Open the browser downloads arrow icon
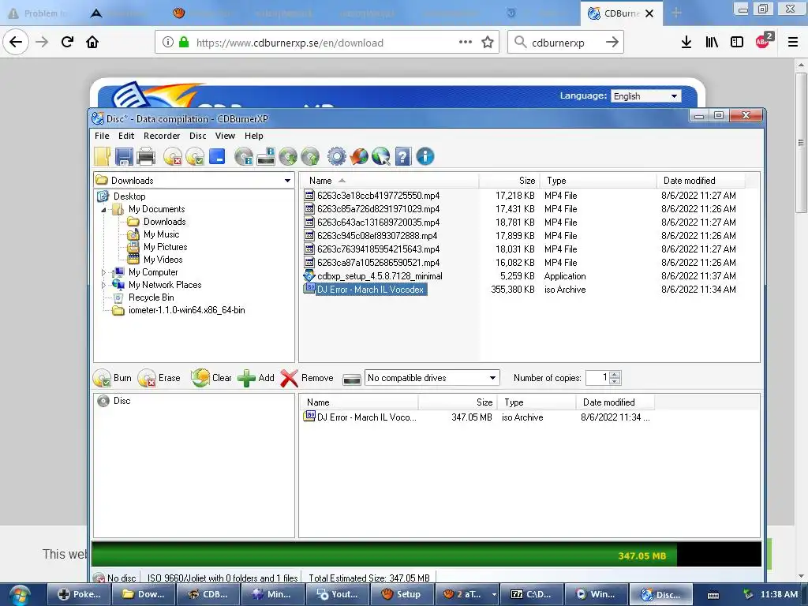The height and width of the screenshot is (606, 808). pyautogui.click(x=686, y=43)
